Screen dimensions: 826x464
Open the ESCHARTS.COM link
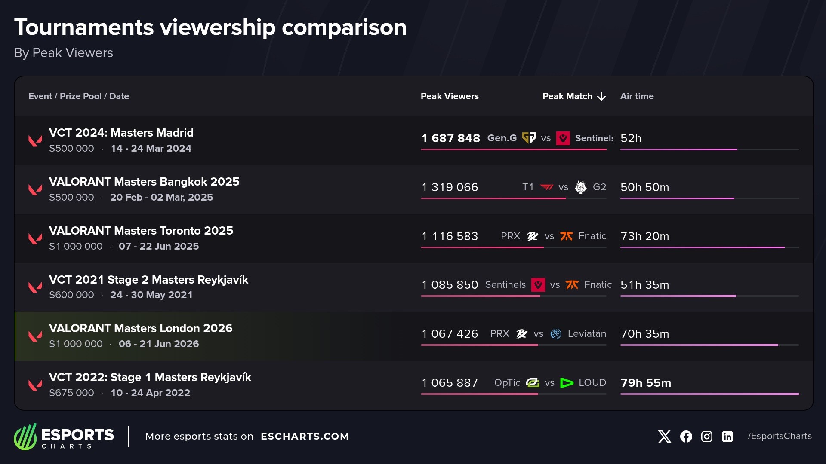coord(305,437)
